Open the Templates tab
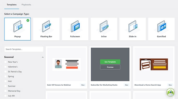 click(12, 5)
